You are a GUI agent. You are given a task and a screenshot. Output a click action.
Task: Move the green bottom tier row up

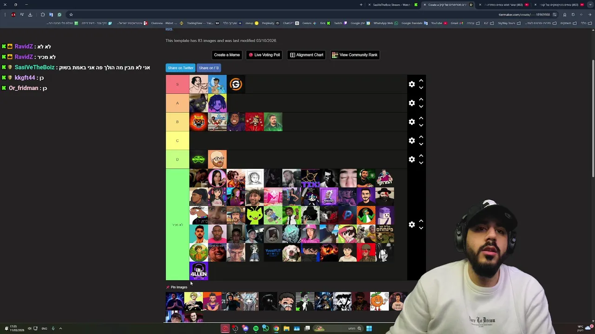pos(421,221)
